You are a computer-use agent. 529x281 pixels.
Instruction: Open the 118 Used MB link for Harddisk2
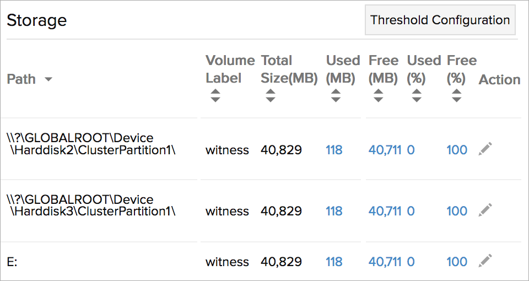pyautogui.click(x=334, y=150)
